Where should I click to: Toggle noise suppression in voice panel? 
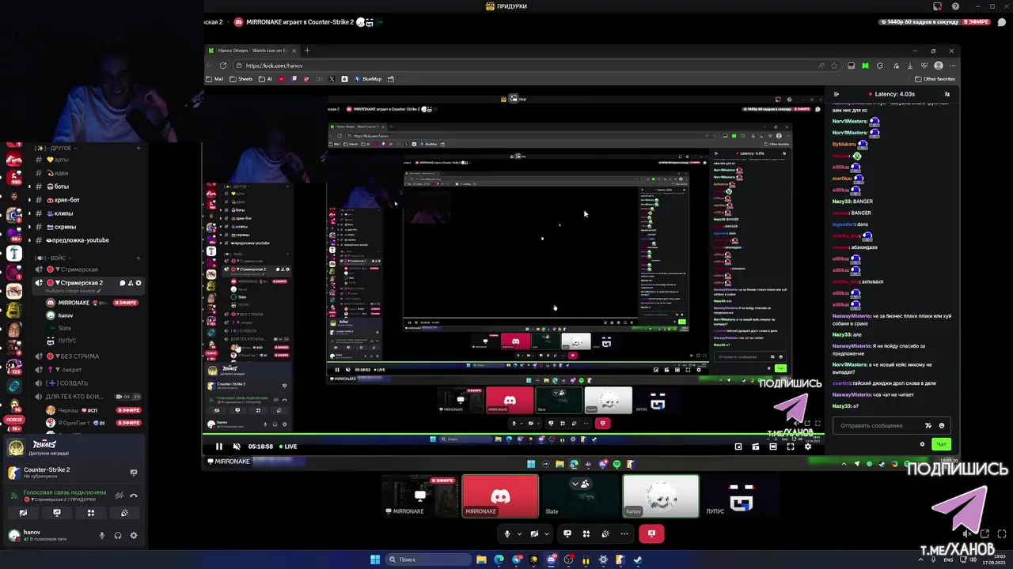[119, 496]
